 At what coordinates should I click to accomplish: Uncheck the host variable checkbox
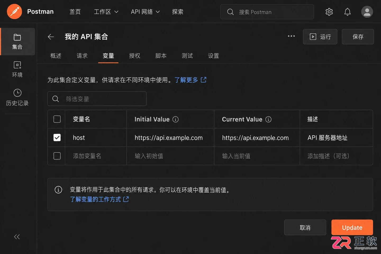coord(57,138)
